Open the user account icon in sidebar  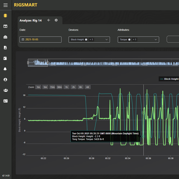(5, 80)
